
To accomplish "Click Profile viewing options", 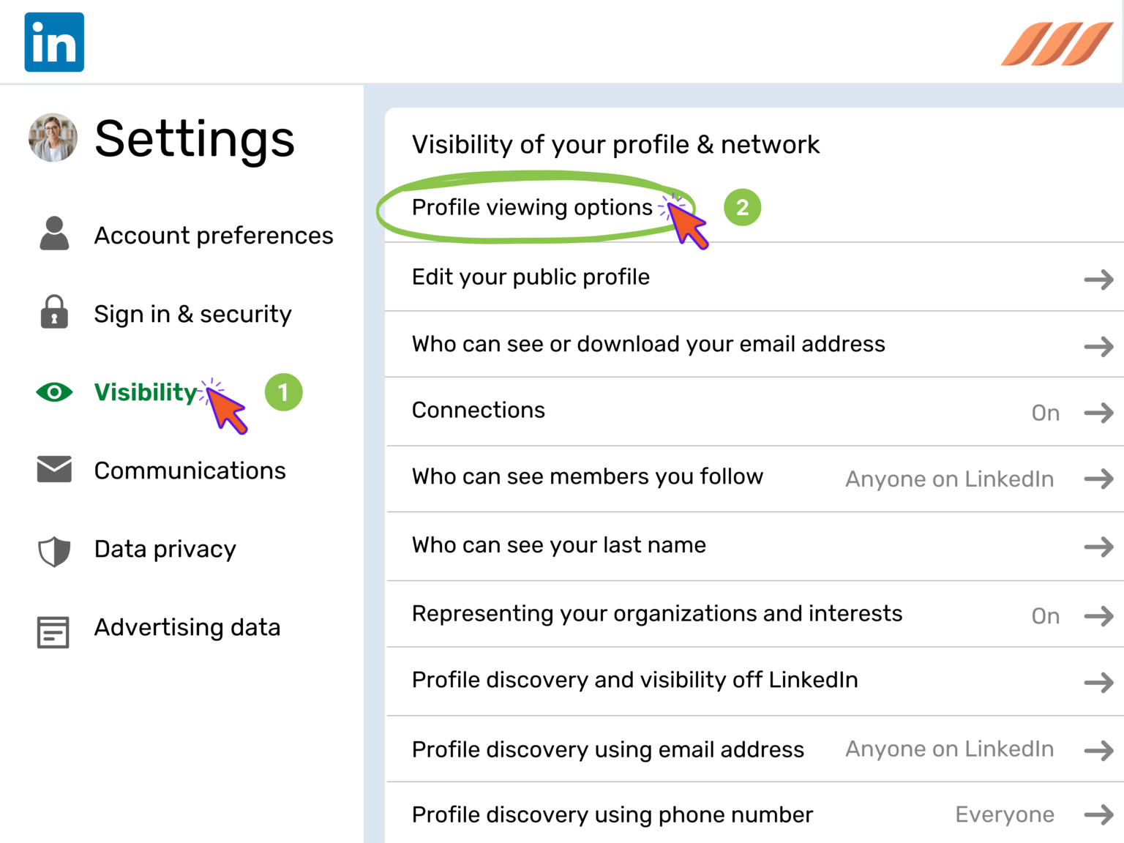I will point(532,207).
